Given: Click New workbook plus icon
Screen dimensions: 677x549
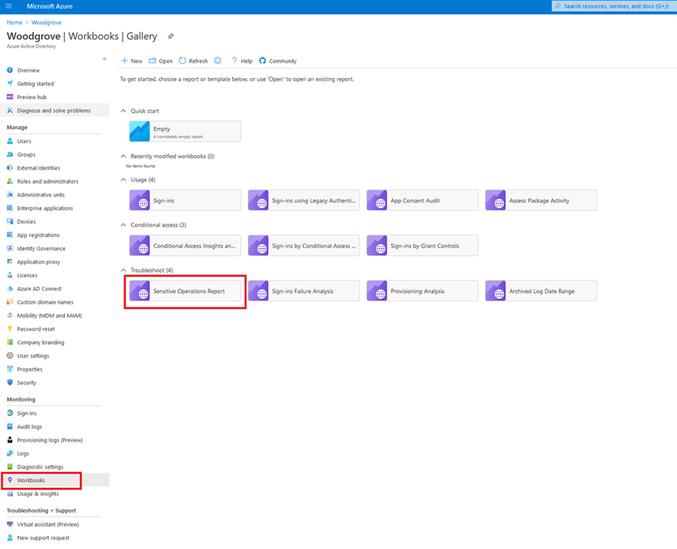Looking at the screenshot, I should (124, 61).
